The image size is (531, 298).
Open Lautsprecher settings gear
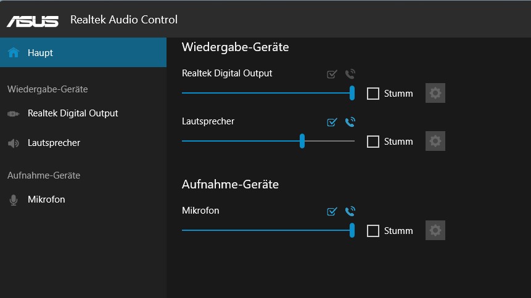[x=435, y=142]
